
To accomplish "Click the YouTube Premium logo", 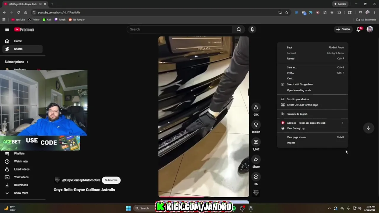I will coord(24,30).
